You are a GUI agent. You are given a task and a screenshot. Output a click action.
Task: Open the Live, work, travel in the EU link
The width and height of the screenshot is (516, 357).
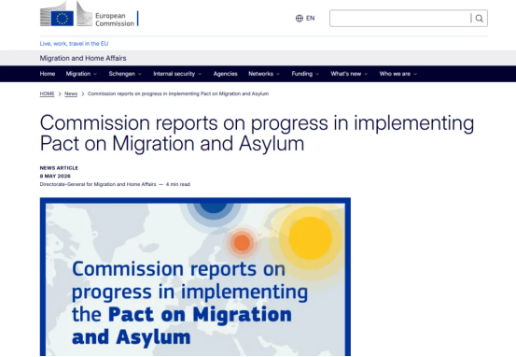coord(74,44)
